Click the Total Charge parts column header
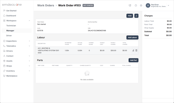The image size is (174, 103). pyautogui.click(x=126, y=66)
